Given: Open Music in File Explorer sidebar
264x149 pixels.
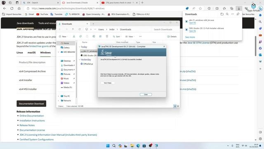Looking at the screenshot, I should [66, 78].
